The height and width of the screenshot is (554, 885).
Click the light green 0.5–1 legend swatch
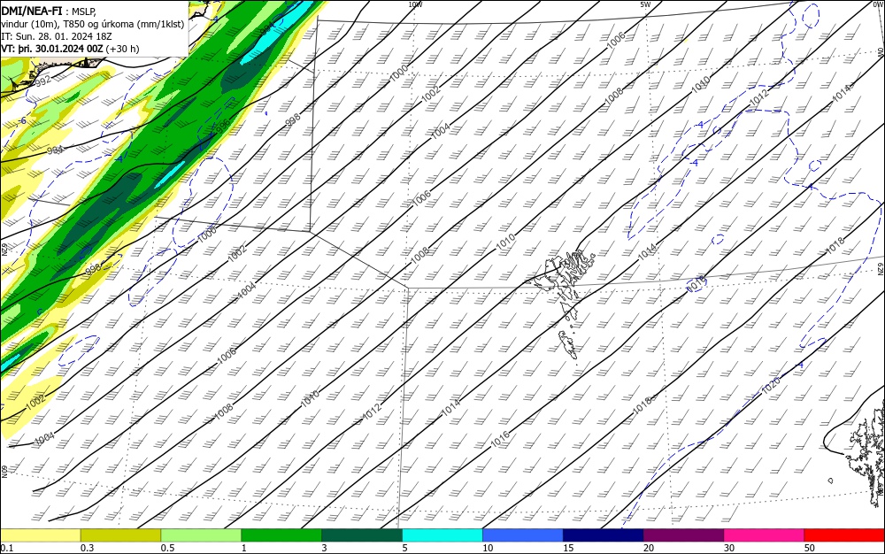[x=201, y=535]
